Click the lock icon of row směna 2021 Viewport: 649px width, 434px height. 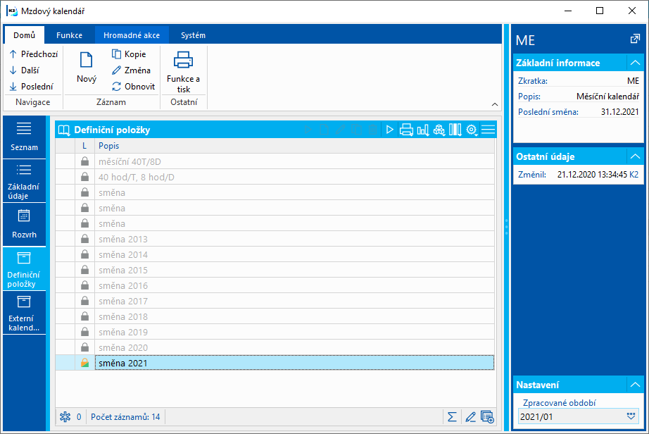[84, 363]
